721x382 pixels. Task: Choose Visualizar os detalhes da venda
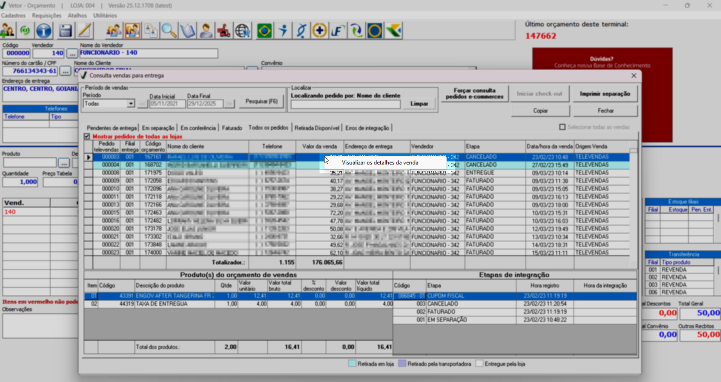click(x=380, y=163)
